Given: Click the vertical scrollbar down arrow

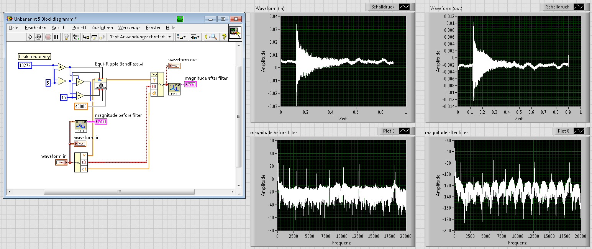Looking at the screenshot, I should [x=238, y=185].
